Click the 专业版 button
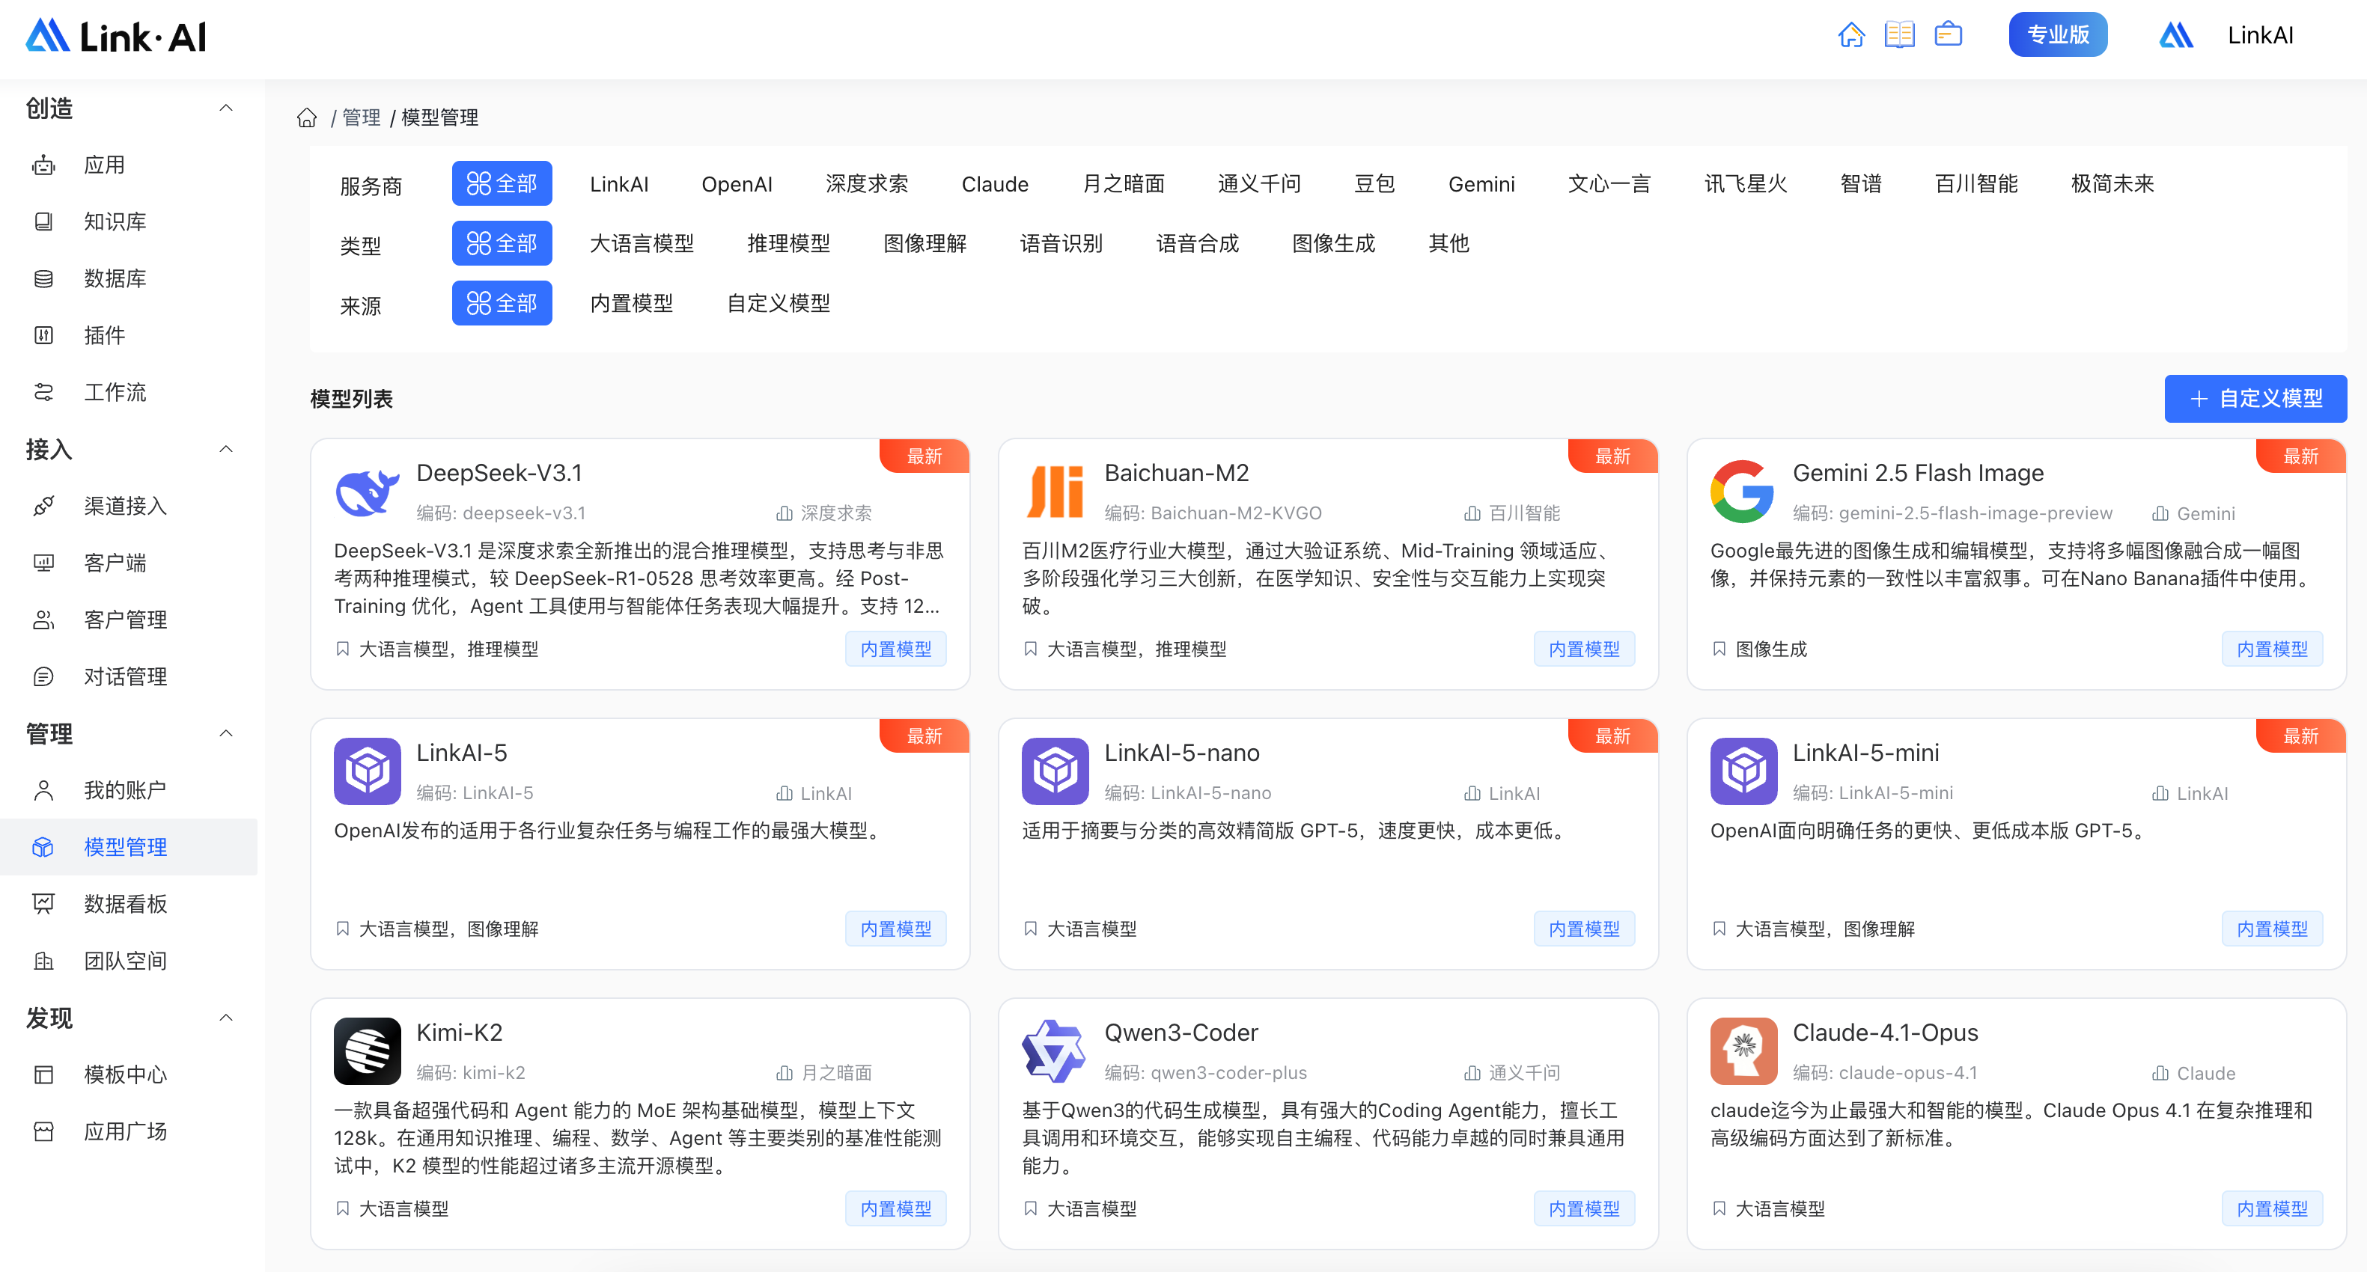This screenshot has height=1272, width=2367. tap(2059, 35)
